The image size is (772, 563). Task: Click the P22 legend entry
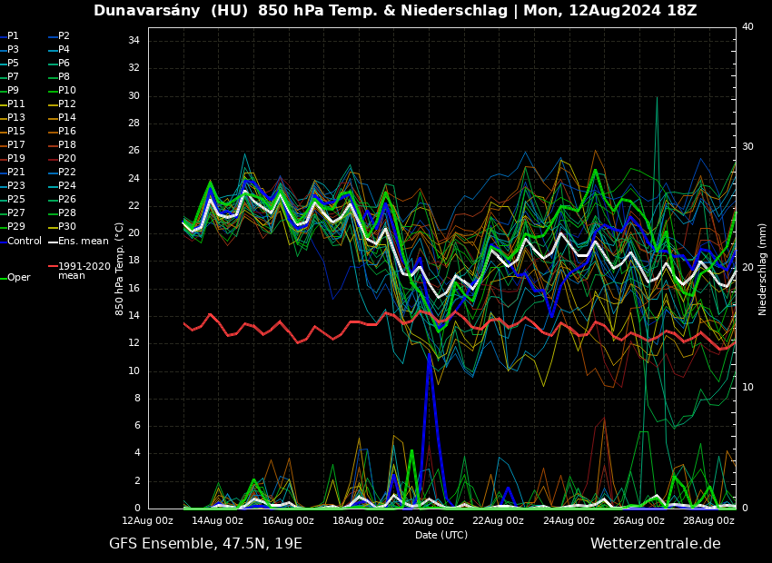pyautogui.click(x=67, y=173)
